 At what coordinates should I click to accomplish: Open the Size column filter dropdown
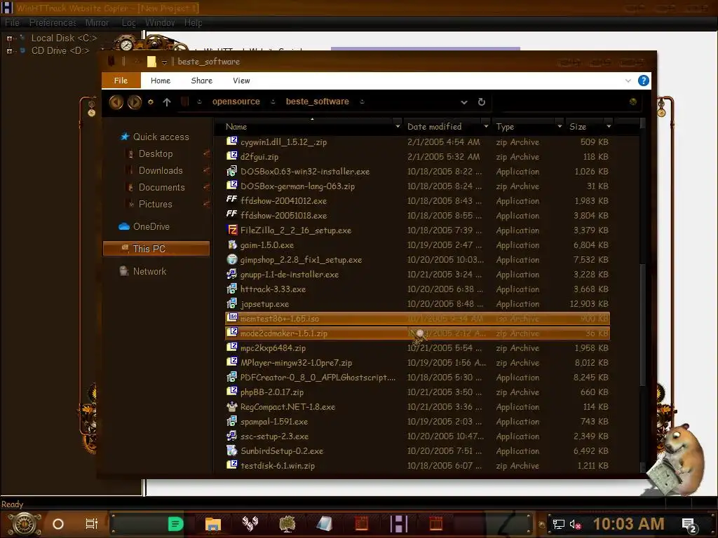(609, 126)
